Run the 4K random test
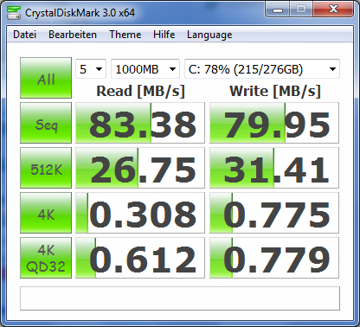 pyautogui.click(x=46, y=213)
